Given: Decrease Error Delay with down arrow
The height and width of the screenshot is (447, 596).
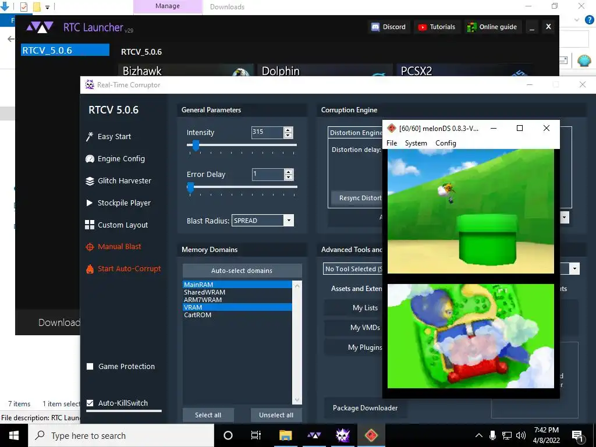Looking at the screenshot, I should pyautogui.click(x=289, y=177).
